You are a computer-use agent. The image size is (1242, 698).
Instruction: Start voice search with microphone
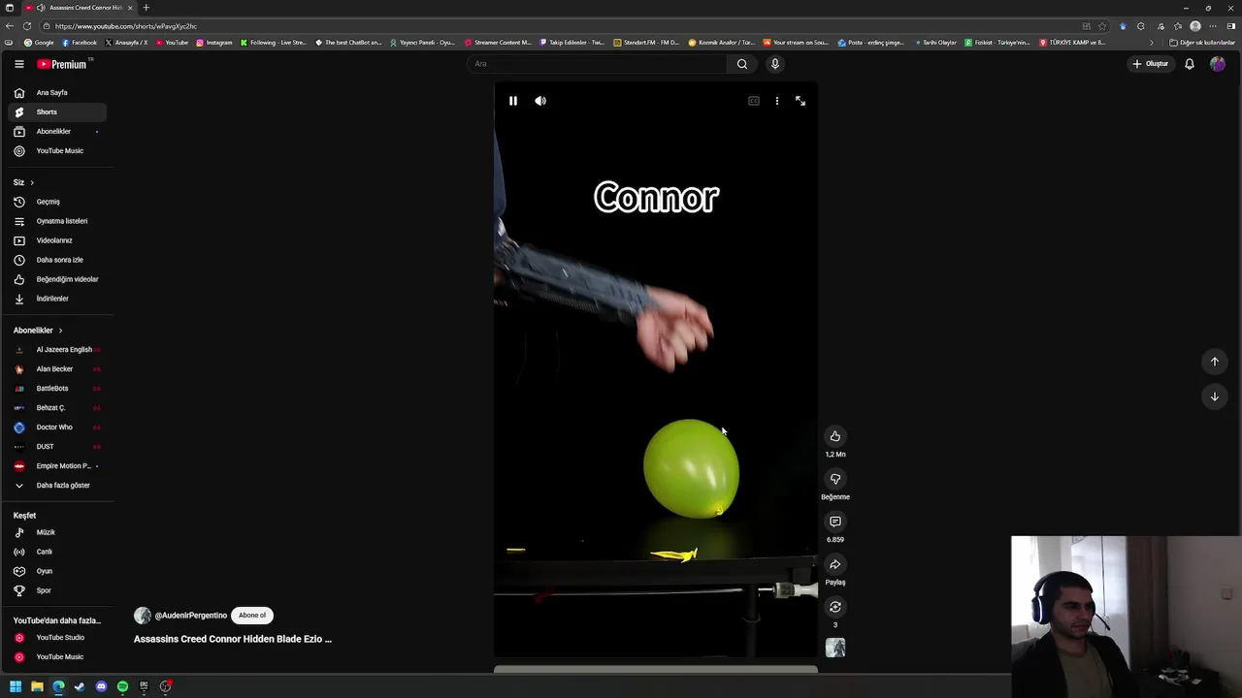pyautogui.click(x=774, y=64)
